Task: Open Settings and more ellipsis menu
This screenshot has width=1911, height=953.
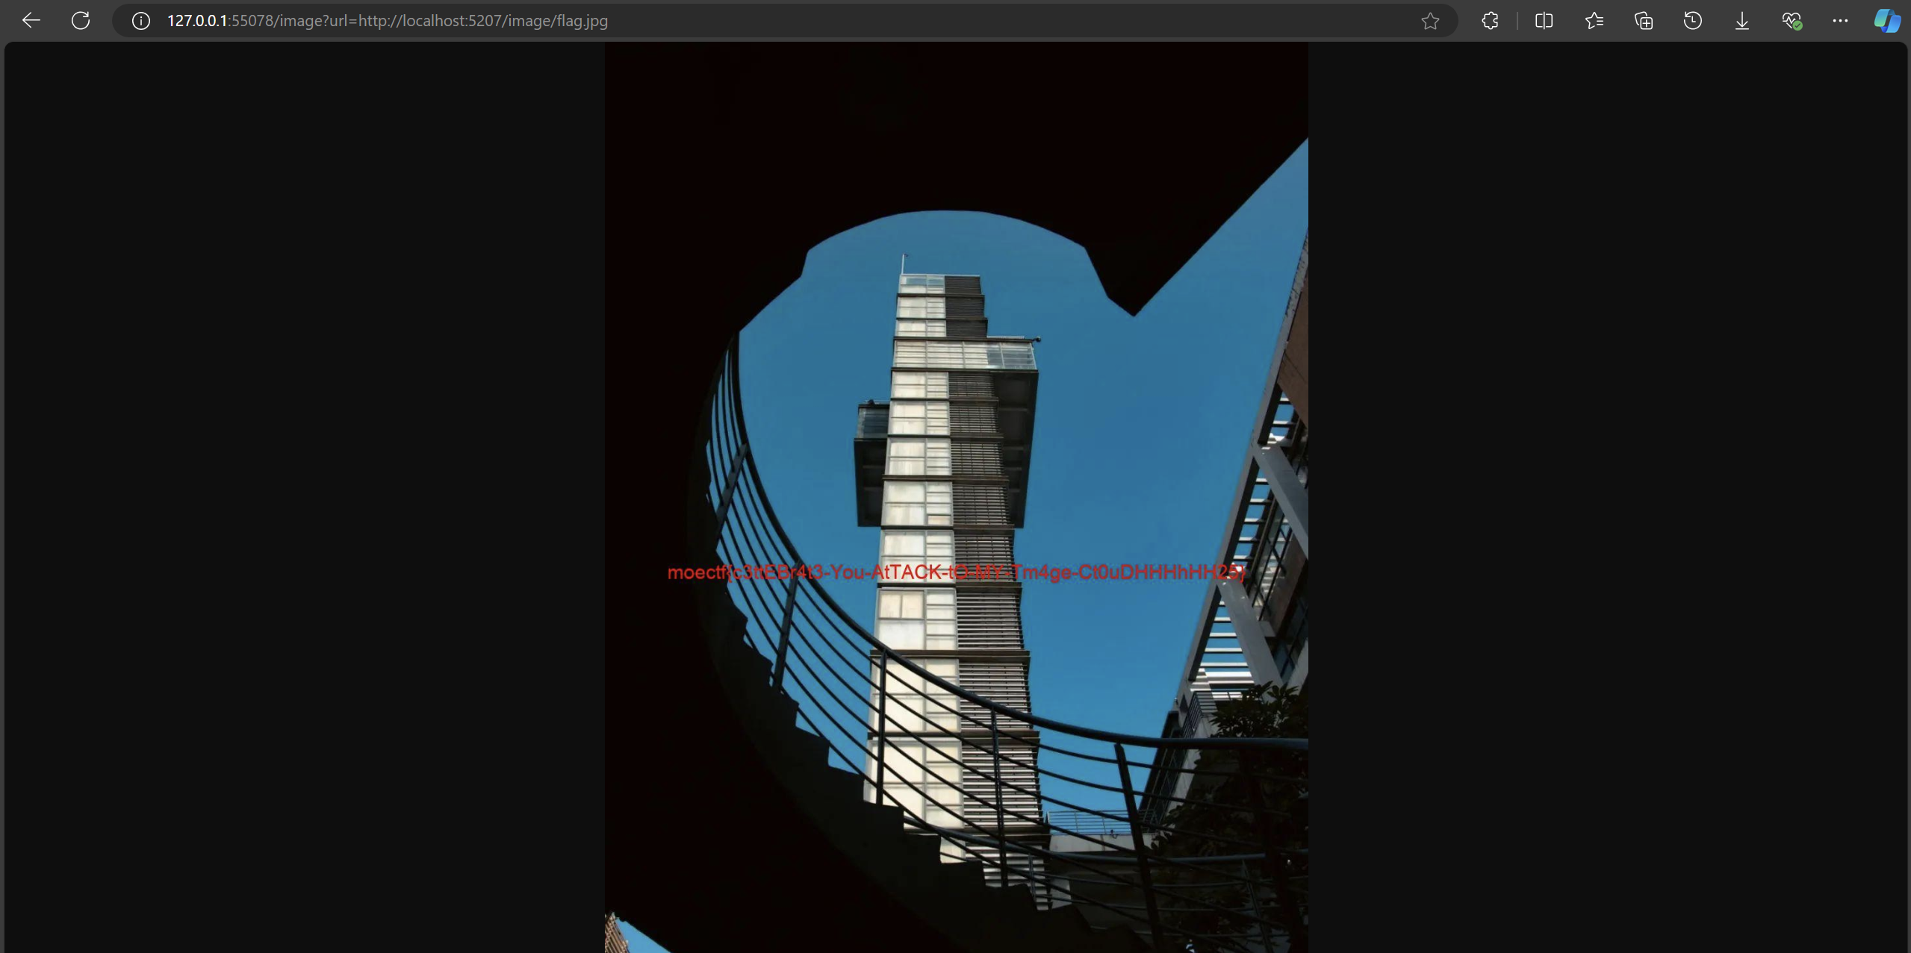Action: [x=1839, y=21]
